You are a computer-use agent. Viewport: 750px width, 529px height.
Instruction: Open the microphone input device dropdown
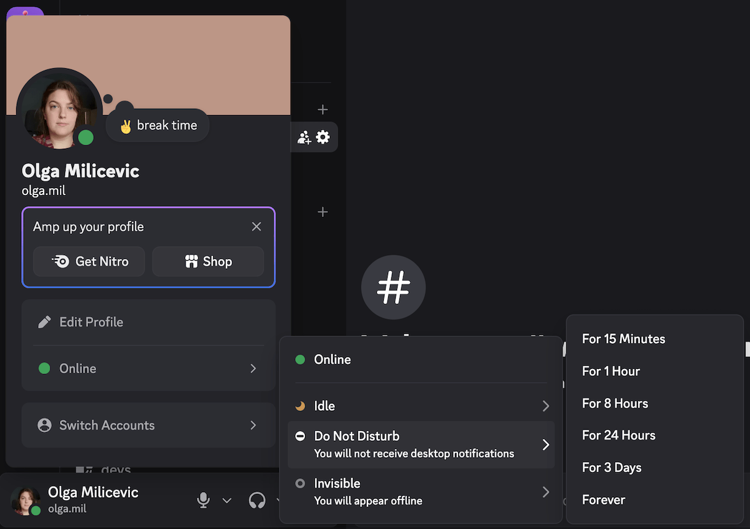pos(226,500)
